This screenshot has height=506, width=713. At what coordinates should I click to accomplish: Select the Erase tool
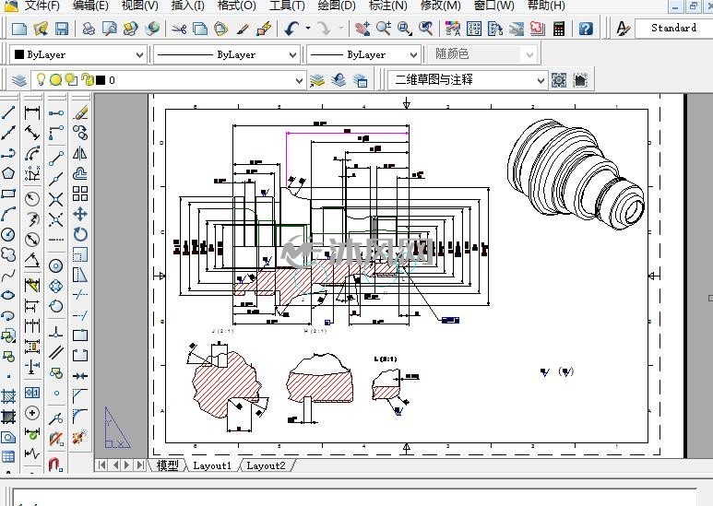tap(80, 112)
